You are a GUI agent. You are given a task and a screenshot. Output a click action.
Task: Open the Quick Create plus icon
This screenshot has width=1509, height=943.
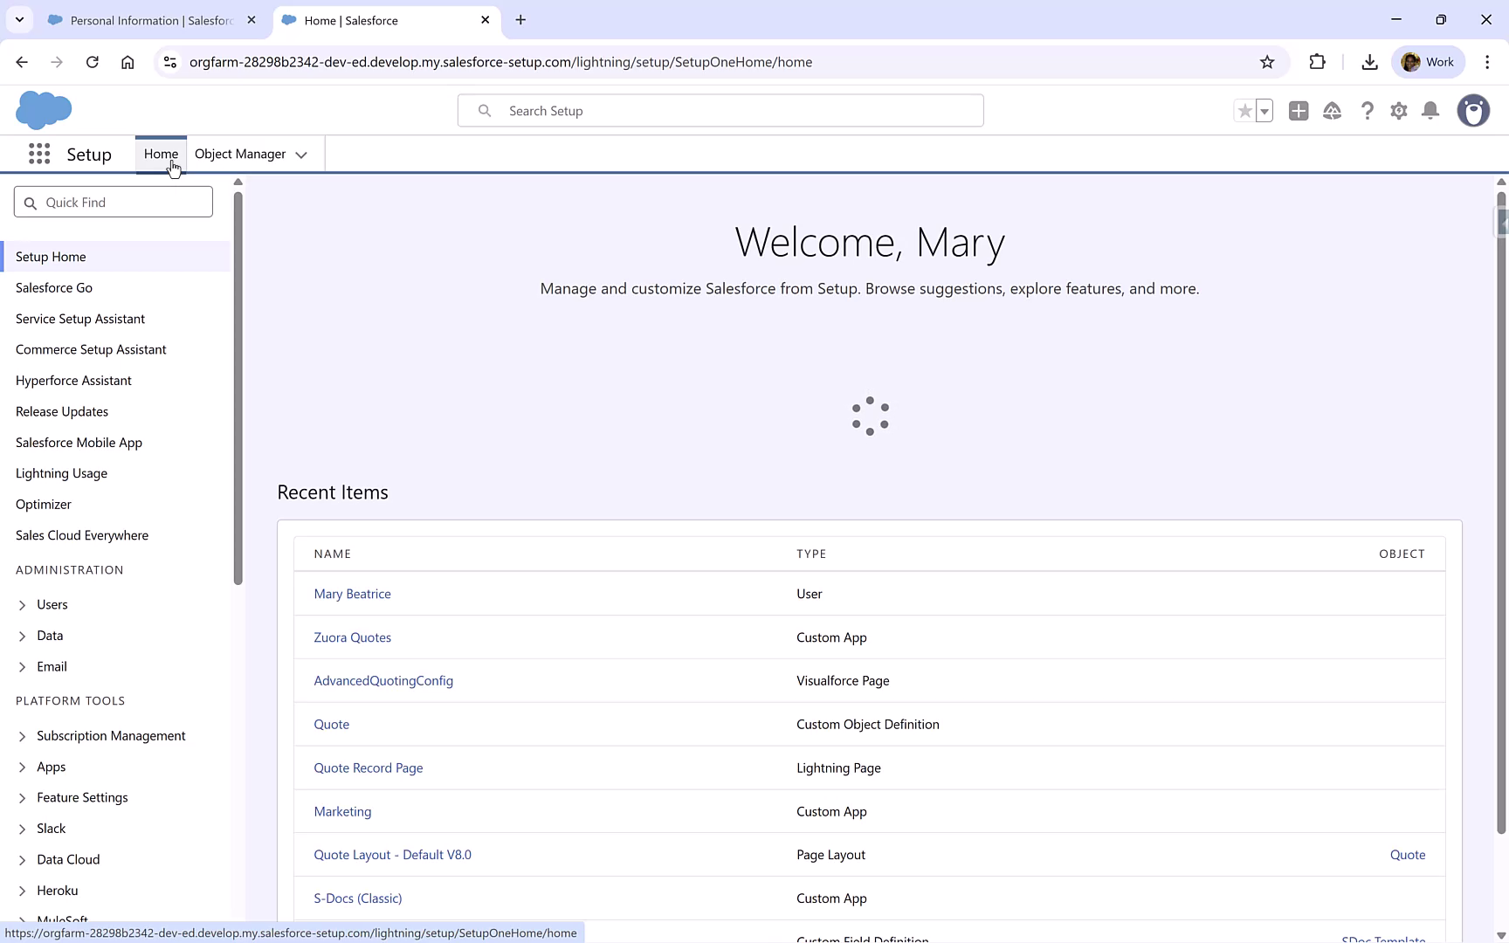(1298, 111)
